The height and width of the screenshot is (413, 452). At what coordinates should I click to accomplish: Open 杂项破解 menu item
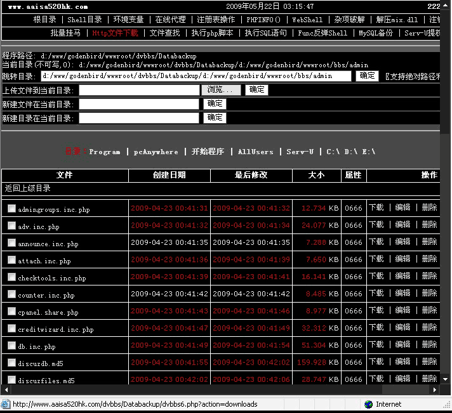(349, 20)
